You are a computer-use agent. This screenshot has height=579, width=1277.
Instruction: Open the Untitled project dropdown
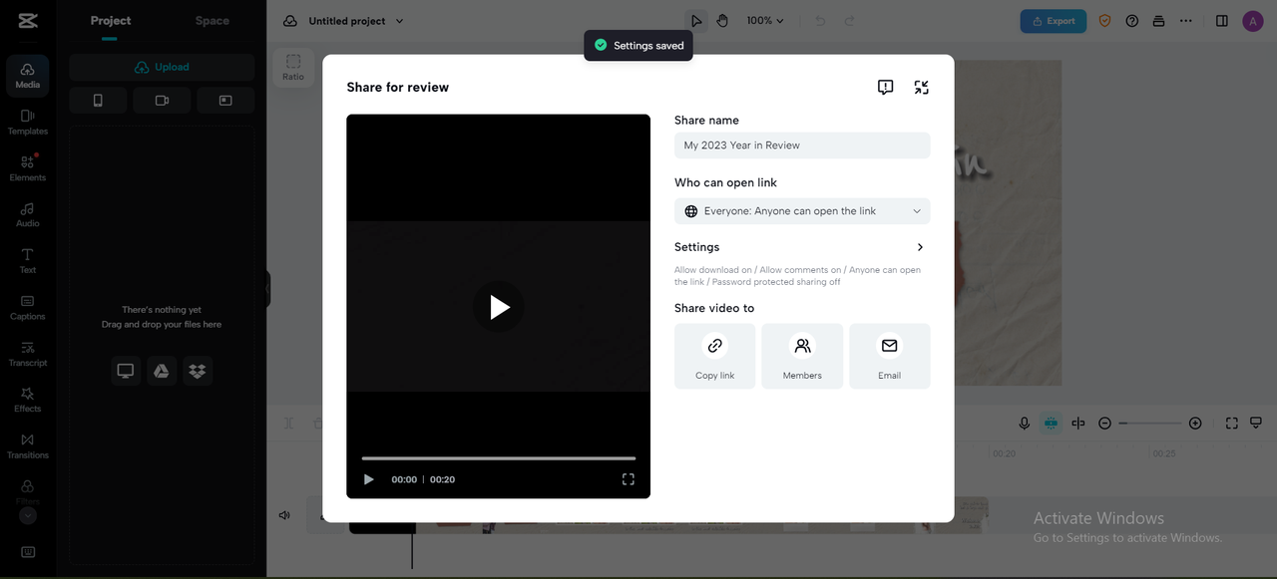(357, 21)
